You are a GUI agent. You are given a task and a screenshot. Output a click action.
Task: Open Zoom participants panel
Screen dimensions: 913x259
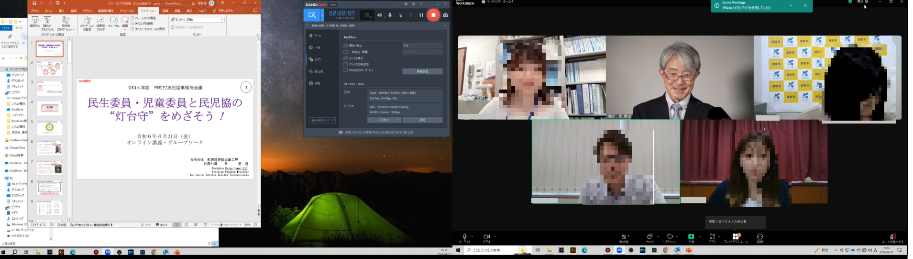click(x=624, y=238)
